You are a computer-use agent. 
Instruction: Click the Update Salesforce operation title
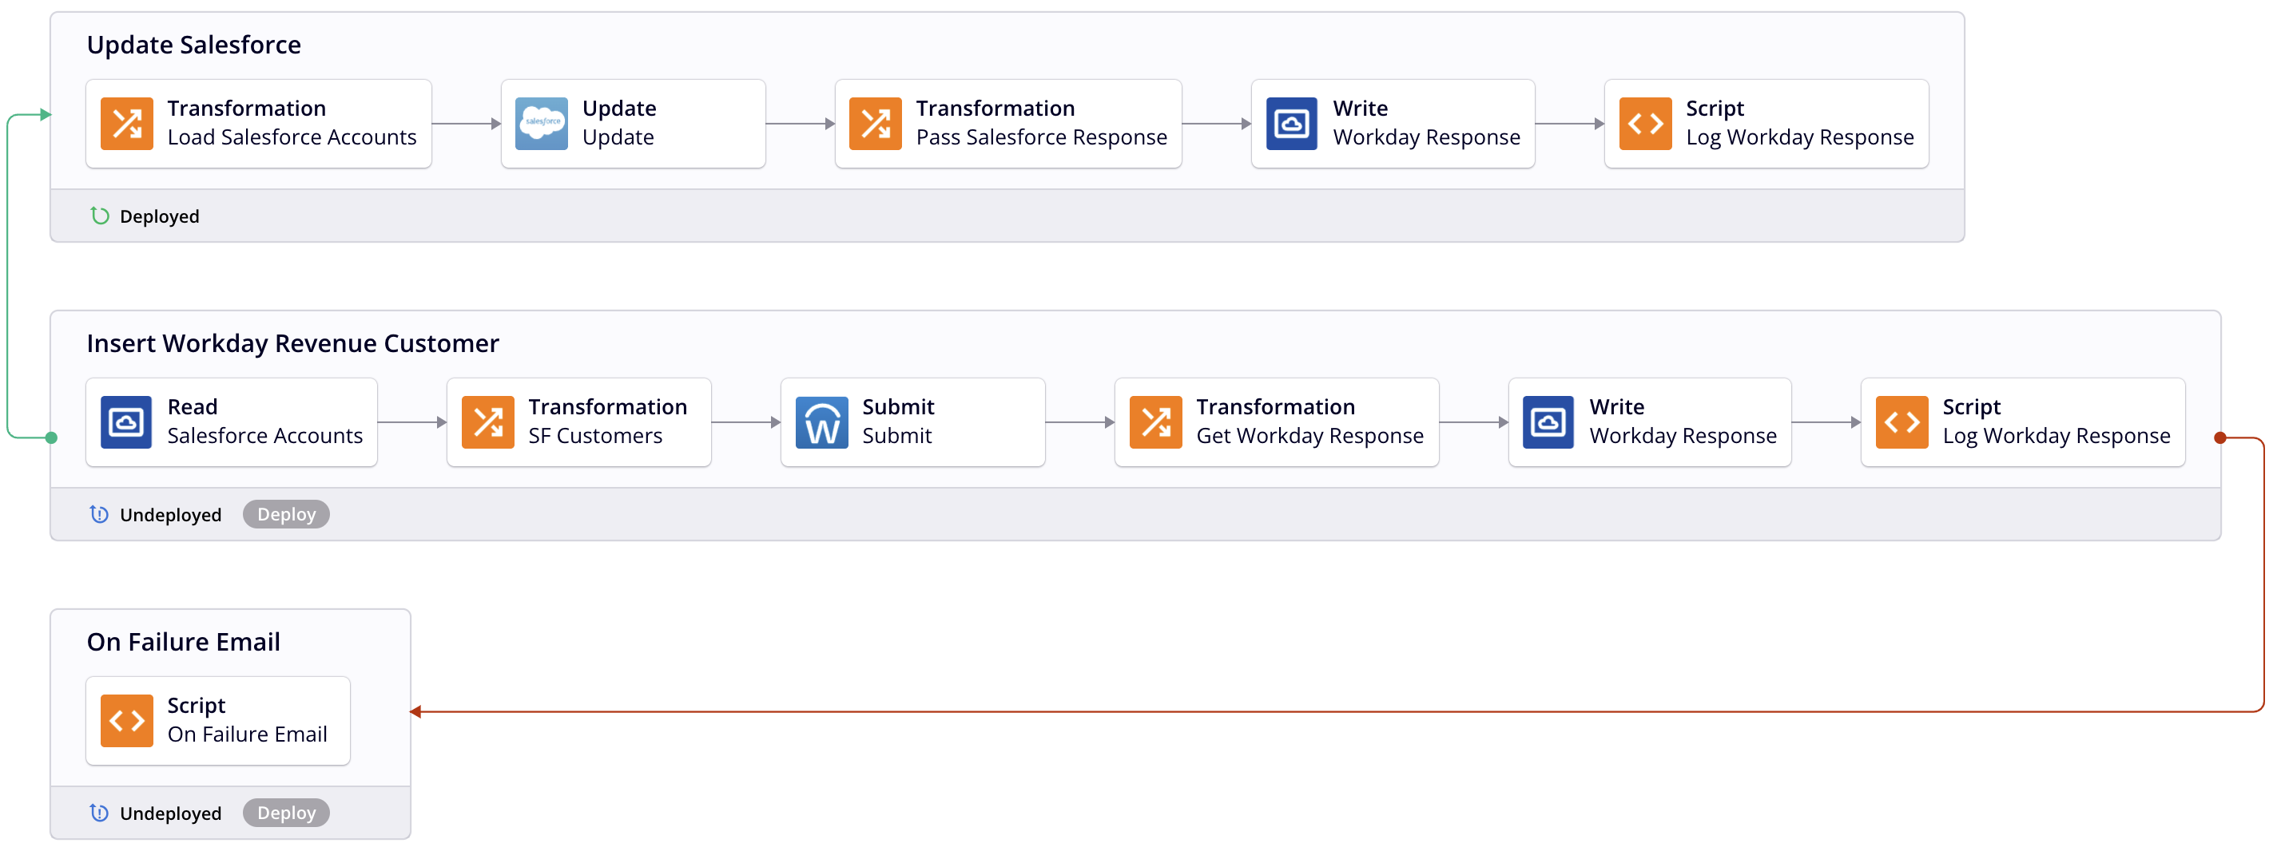coord(194,46)
